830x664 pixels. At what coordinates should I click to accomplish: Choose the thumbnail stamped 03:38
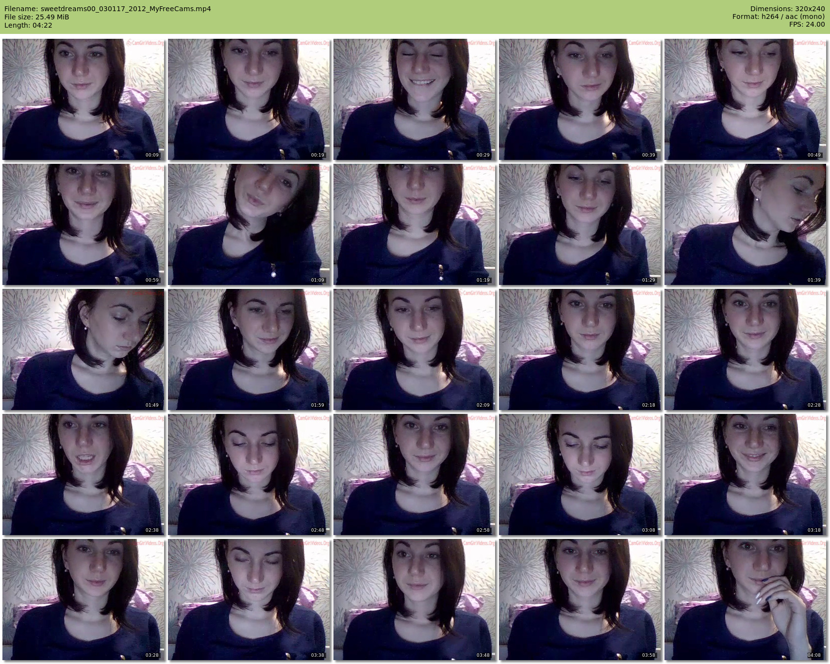(249, 600)
